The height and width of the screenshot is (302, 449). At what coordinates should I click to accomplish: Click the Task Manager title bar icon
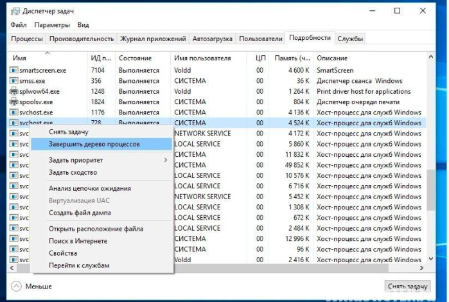point(15,11)
